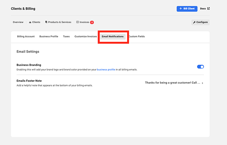Click the wrench icon in Configure
The width and height of the screenshot is (227, 145).
[x=194, y=22]
